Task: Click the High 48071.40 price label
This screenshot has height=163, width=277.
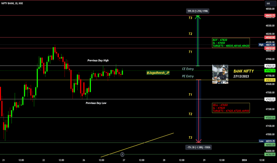Action: [267, 45]
